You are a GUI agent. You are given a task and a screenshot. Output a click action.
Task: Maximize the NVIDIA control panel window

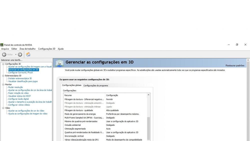point(237,45)
